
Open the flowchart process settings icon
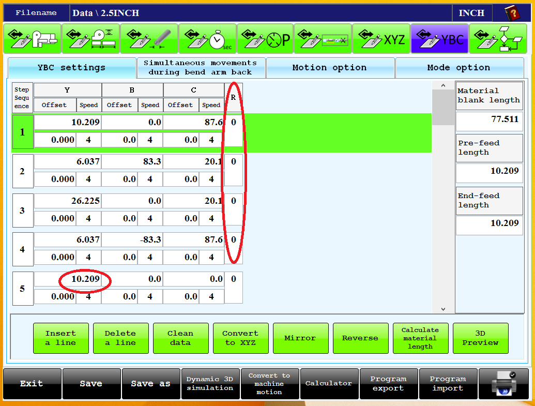click(498, 39)
